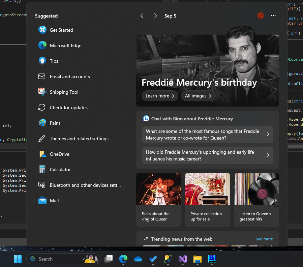Click the Sep 5 date label
Image resolution: width=303 pixels, height=267 pixels.
[x=170, y=16]
